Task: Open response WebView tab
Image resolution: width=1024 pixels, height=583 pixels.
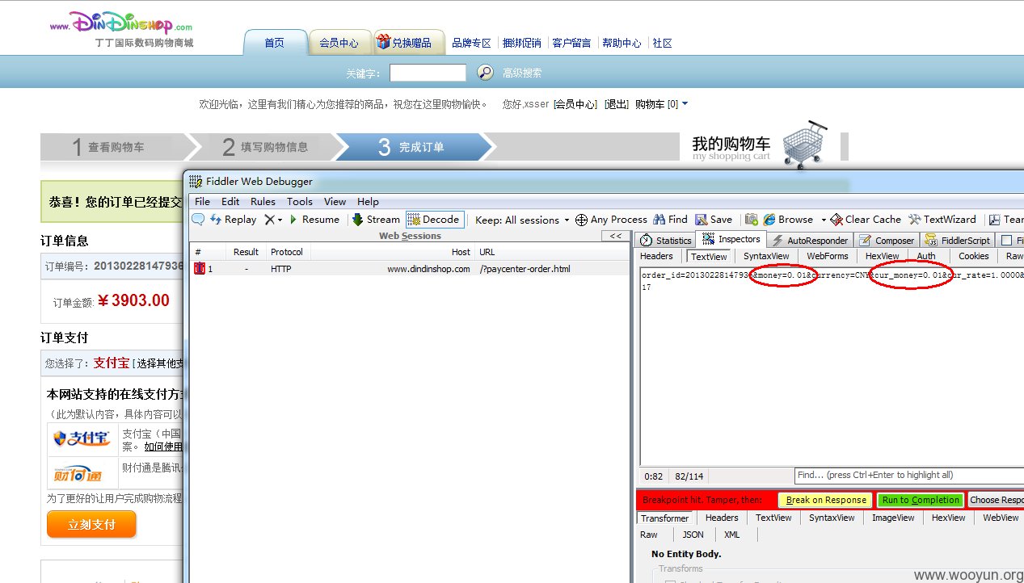Action: coord(1001,518)
